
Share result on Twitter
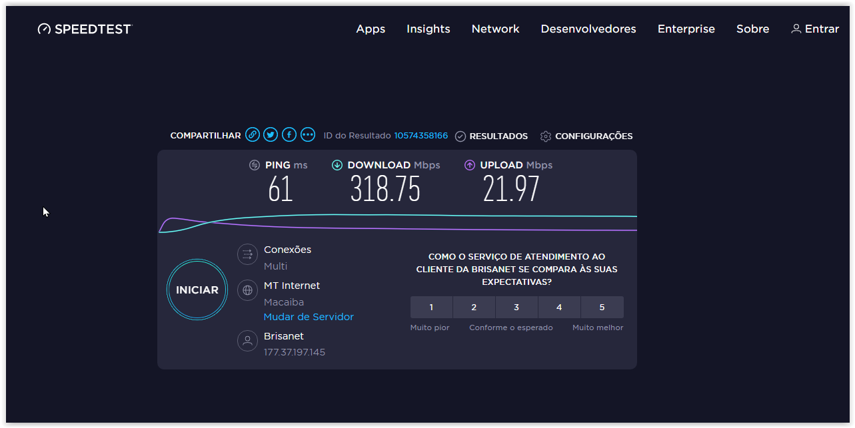pyautogui.click(x=271, y=134)
